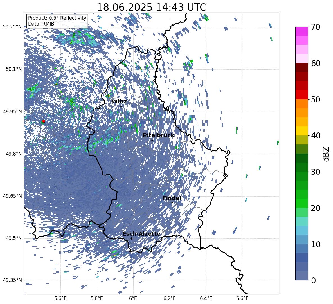Click the Esch/Alzette city label

141,234
